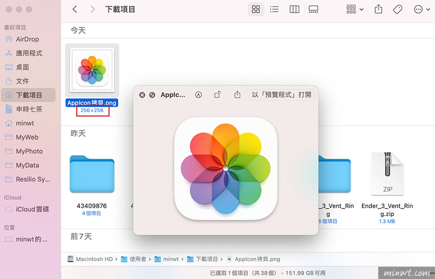The image size is (435, 279).
Task: Select the minwt computer location in sidebar
Action: [28, 239]
